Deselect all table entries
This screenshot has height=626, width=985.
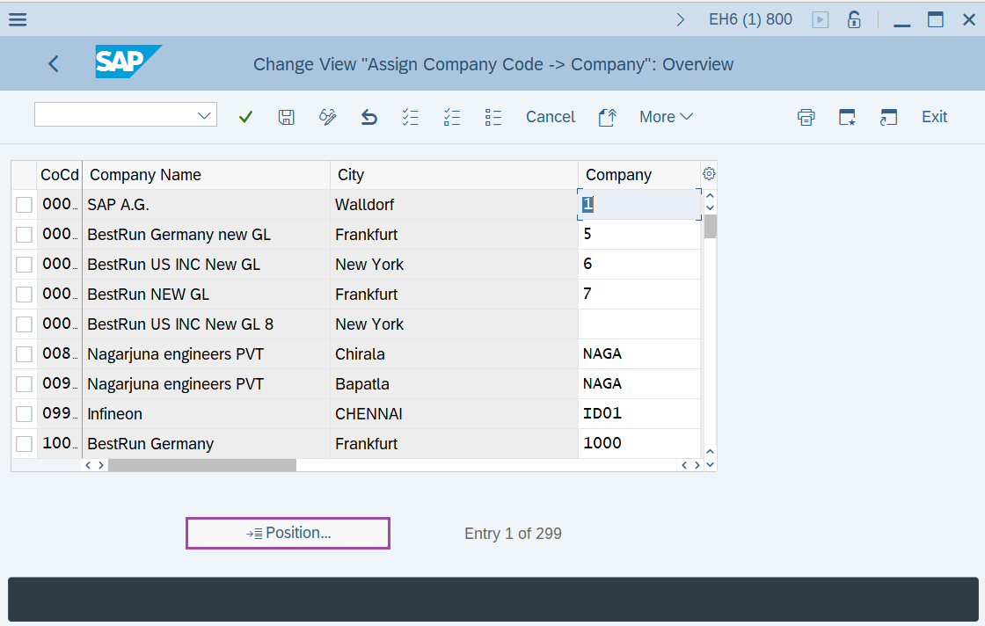coord(452,116)
